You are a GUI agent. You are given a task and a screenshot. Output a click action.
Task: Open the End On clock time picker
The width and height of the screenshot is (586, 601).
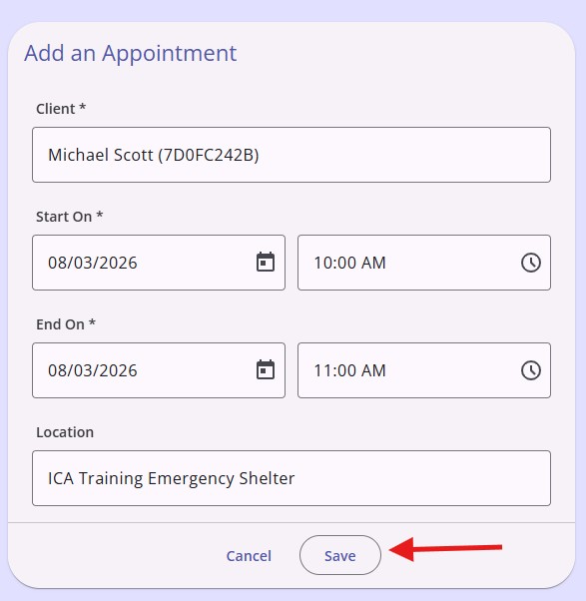[x=531, y=370]
